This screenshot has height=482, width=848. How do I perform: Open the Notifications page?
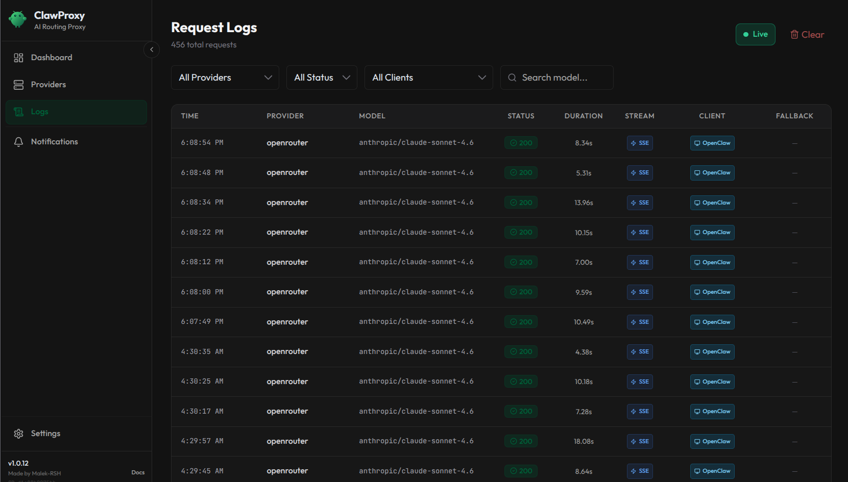[x=76, y=142]
